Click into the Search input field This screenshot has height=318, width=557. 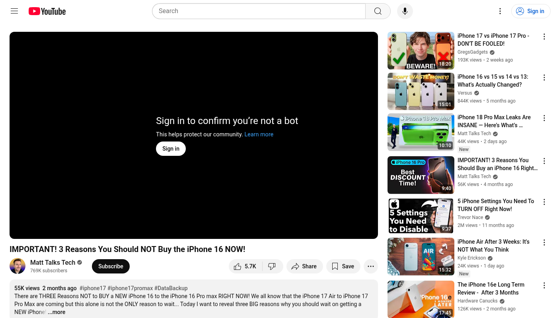(259, 11)
